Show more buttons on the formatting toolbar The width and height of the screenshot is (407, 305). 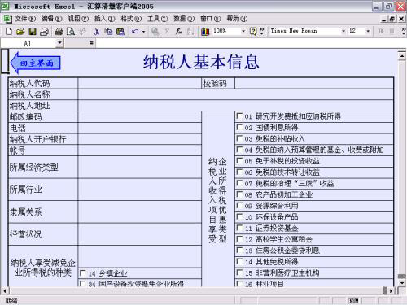pos(404,32)
